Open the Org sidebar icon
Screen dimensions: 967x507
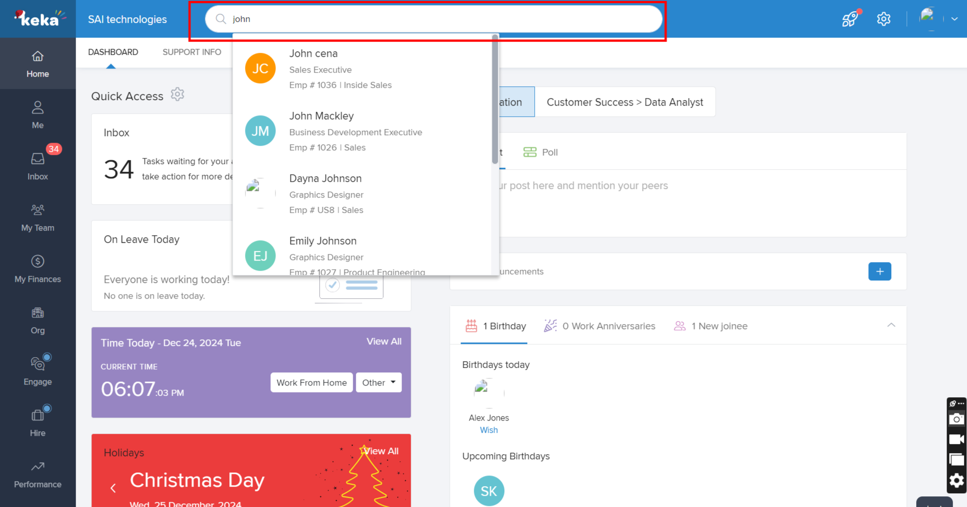click(x=38, y=320)
